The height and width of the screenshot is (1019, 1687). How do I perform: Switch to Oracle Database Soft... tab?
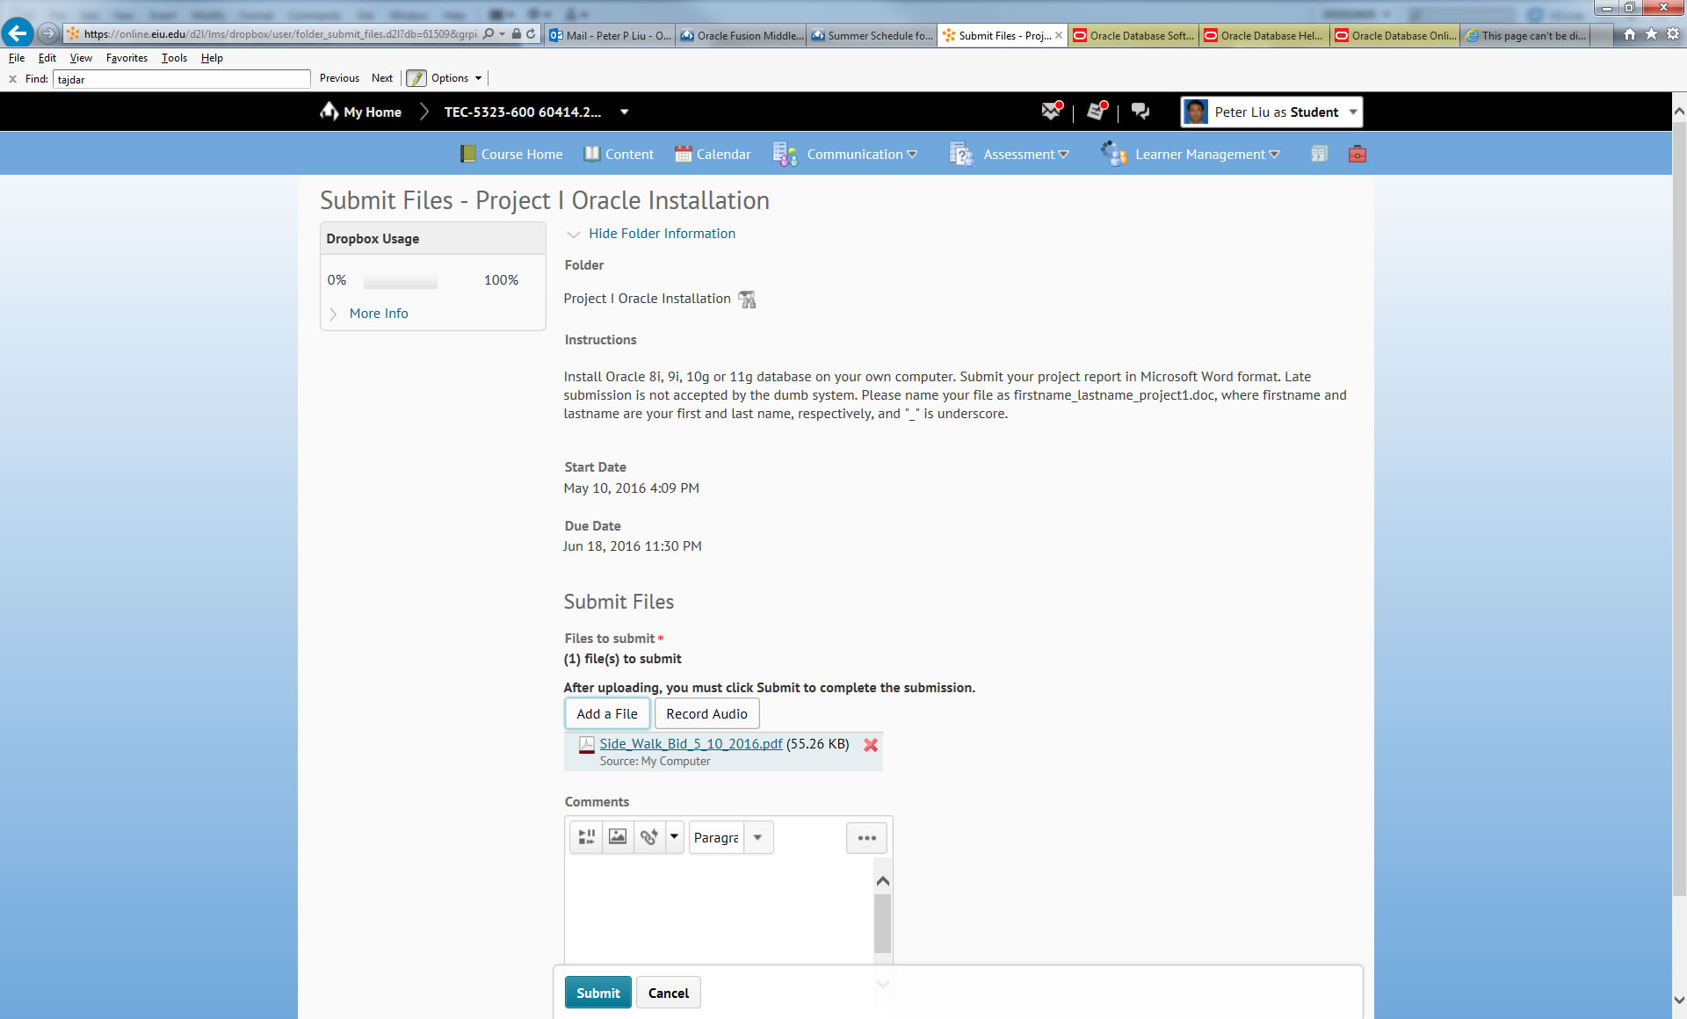click(x=1133, y=35)
